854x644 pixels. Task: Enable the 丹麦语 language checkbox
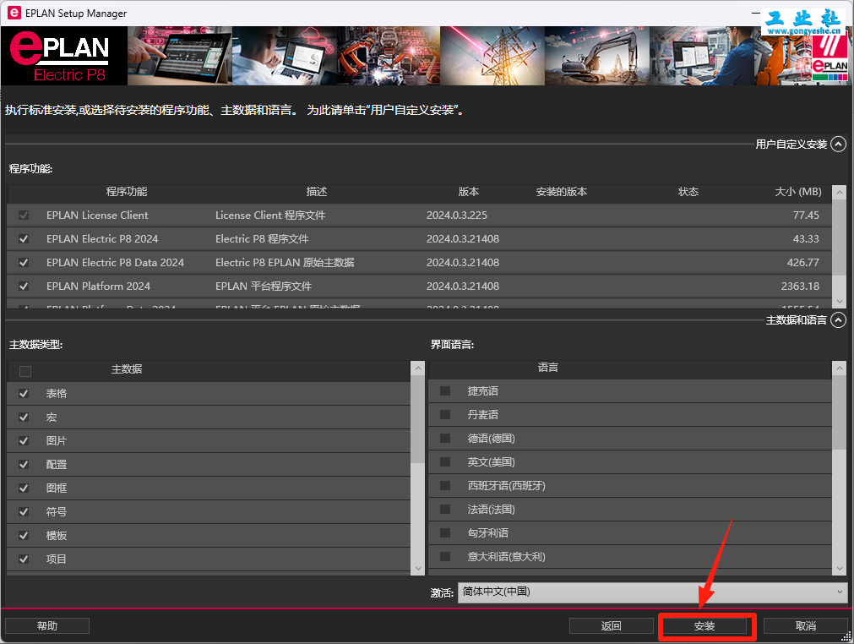click(x=445, y=415)
